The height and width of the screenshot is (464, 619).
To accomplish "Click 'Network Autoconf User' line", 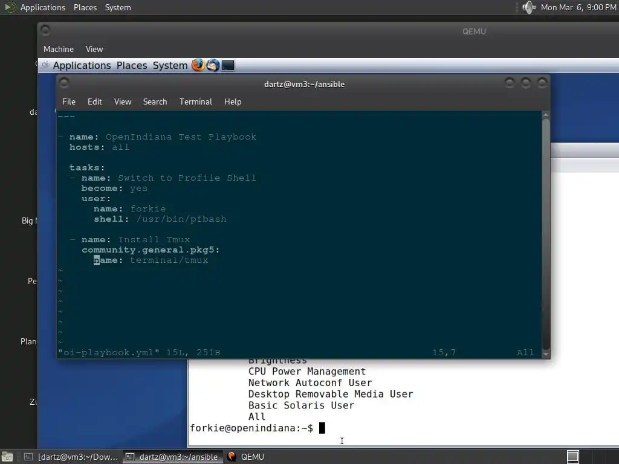I will tap(310, 382).
